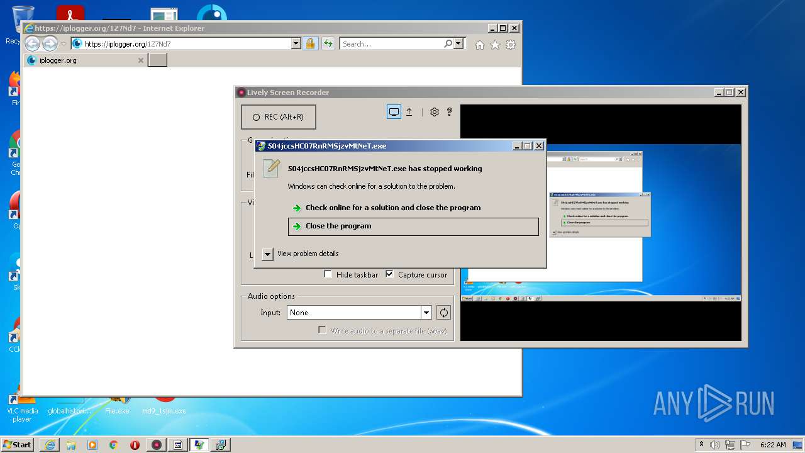Screen dimensions: 805x453
Task: Click the Show desktop button
Action: pos(799,445)
